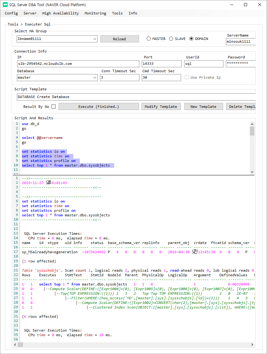Open the High Availability menu
Screen dimensions: 267x354
tap(60, 13)
